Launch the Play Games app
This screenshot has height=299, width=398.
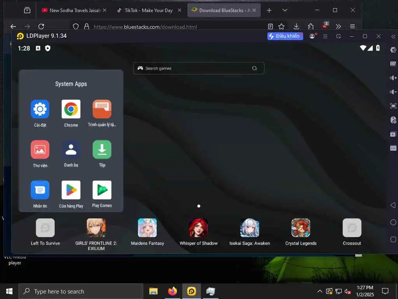click(x=102, y=190)
